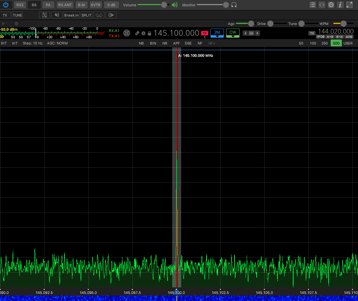This screenshot has width=358, height=301.
Task: Enter fullscreen with the expand arrows icon
Action: pos(349,5)
